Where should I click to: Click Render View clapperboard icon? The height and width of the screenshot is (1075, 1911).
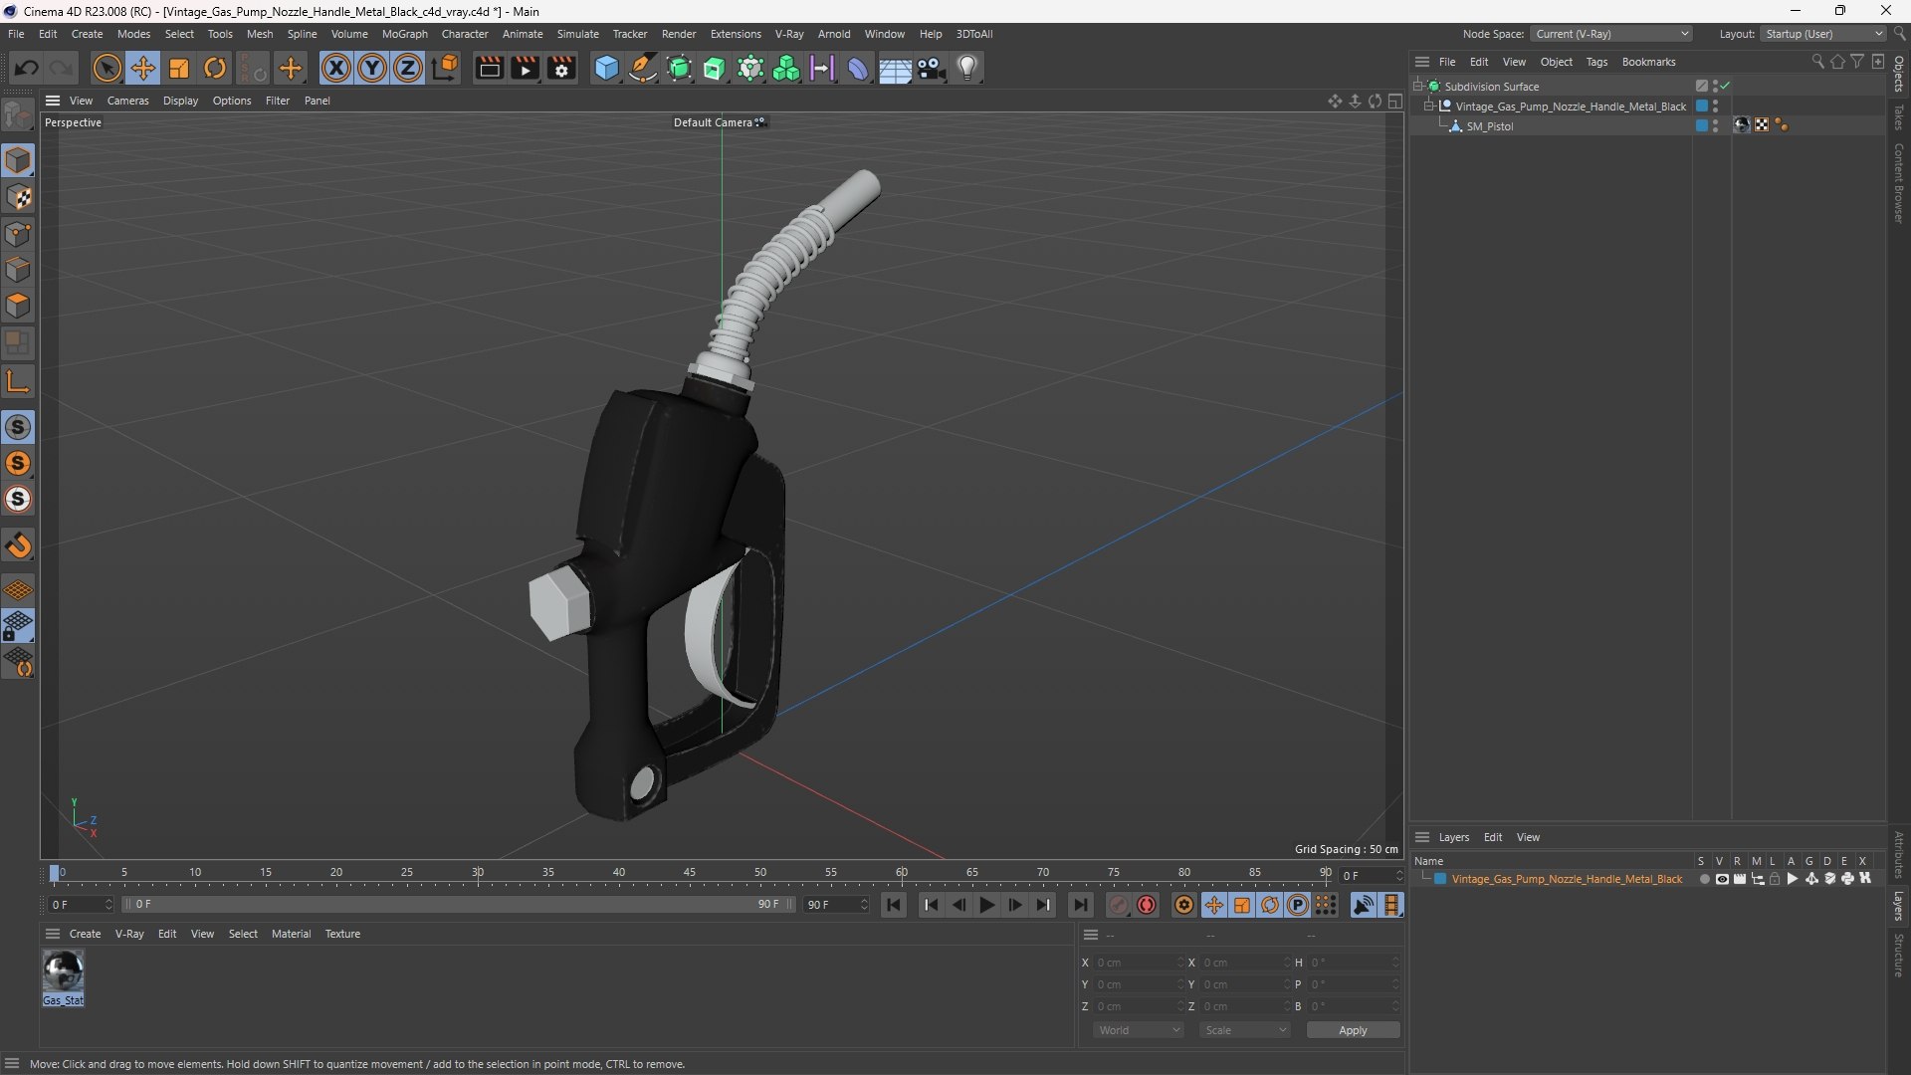tap(489, 68)
